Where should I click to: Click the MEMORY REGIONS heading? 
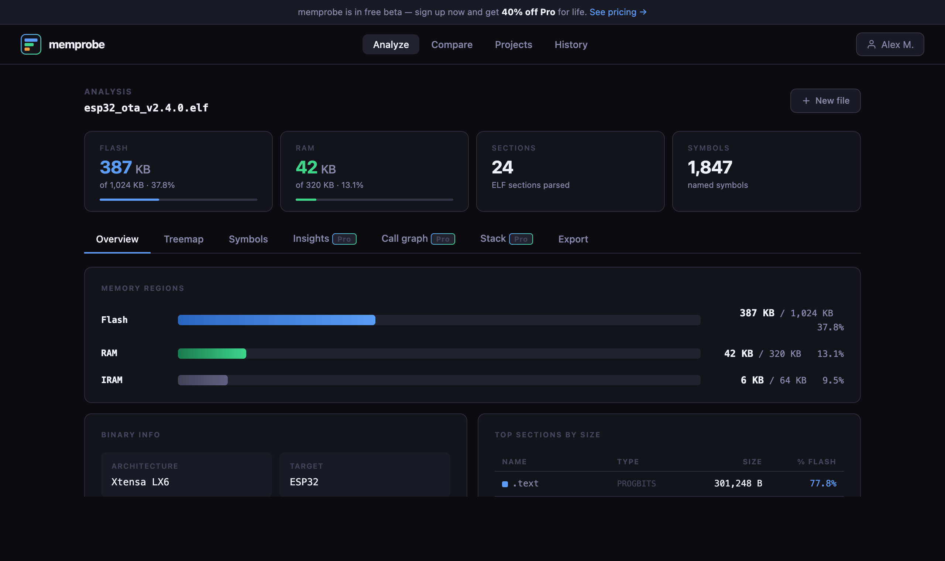pos(142,288)
